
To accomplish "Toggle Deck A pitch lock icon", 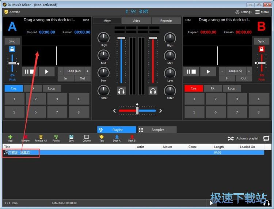I will [x=12, y=49].
